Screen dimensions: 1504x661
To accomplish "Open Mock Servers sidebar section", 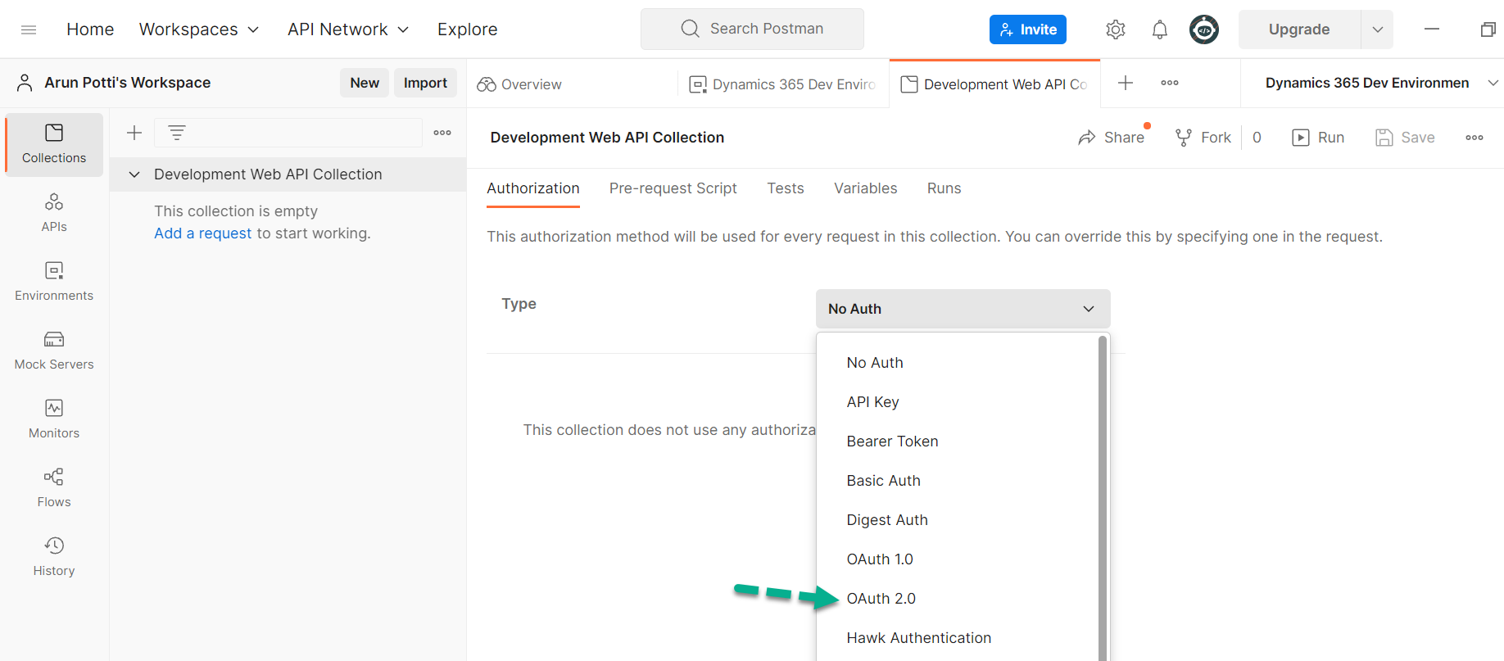I will 54,350.
